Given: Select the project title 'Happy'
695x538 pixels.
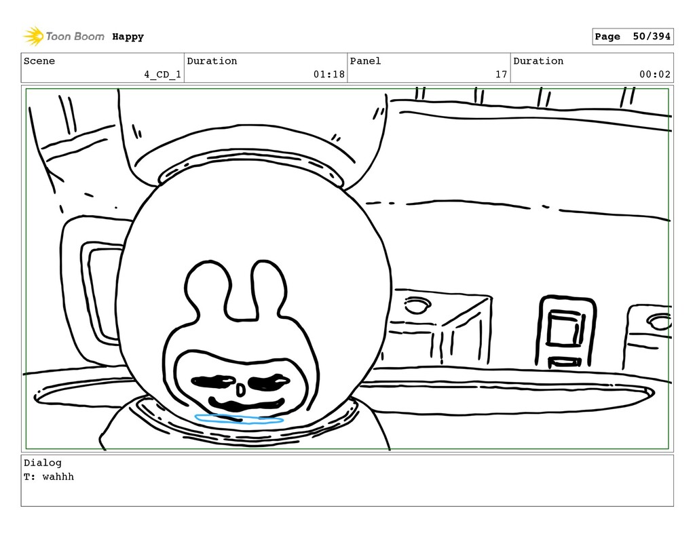Looking at the screenshot, I should click(x=128, y=37).
